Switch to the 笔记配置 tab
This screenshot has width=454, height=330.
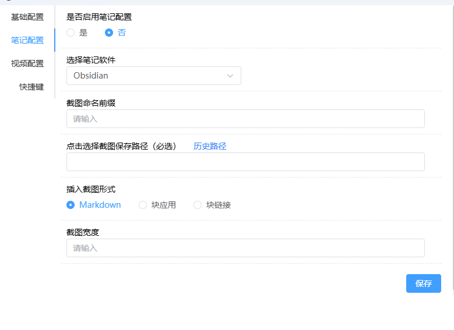click(27, 40)
